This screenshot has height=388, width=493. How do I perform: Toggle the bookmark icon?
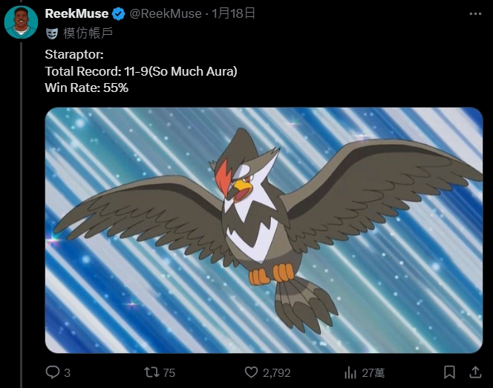coord(450,372)
